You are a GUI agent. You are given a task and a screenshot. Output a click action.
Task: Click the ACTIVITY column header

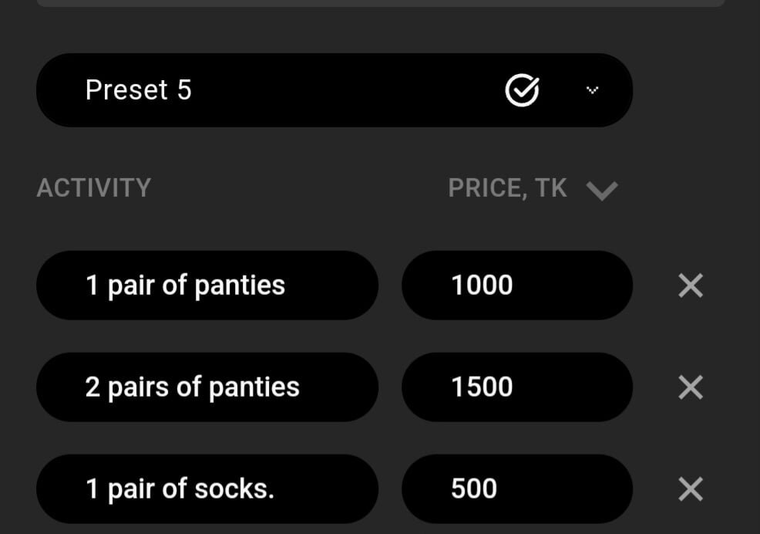tap(94, 188)
